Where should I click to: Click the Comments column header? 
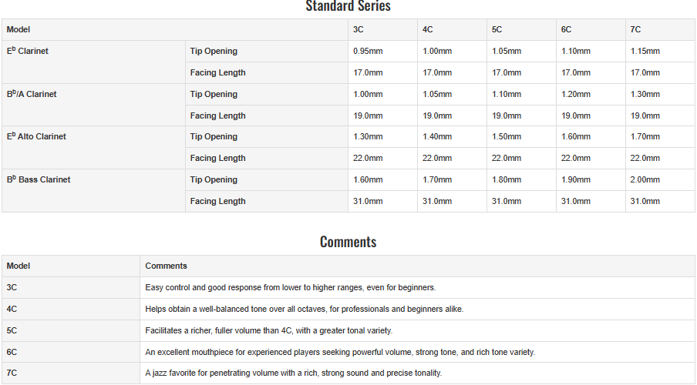[167, 266]
